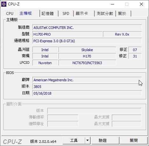Go to the SPD tab
Screen dimensions: 149x146
pyautogui.click(x=66, y=14)
